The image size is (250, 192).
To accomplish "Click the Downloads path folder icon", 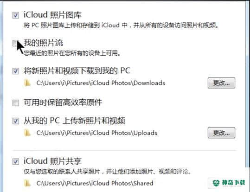I will (27, 83).
